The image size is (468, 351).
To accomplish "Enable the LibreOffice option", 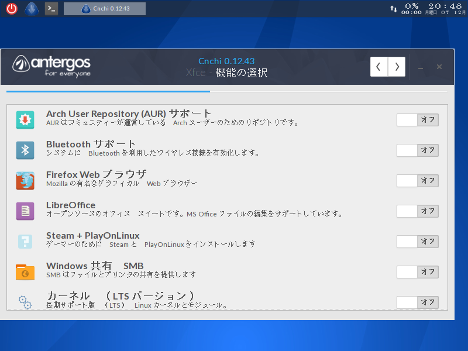I will click(417, 211).
